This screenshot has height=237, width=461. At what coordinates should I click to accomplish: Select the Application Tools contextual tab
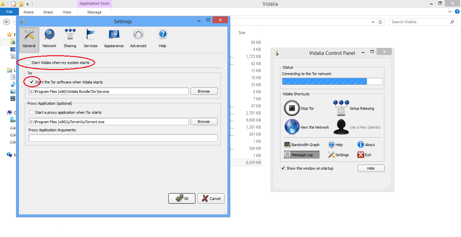(x=94, y=4)
